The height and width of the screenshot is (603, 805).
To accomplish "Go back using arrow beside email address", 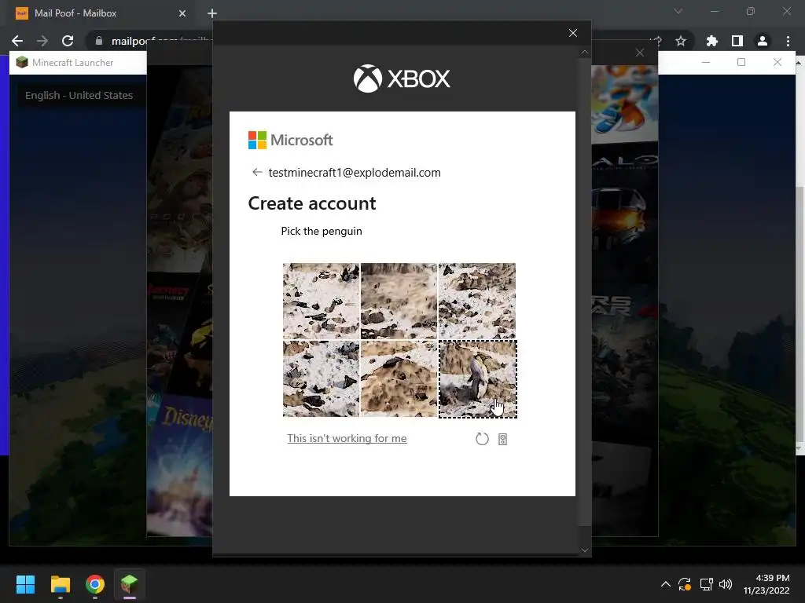I will point(257,172).
